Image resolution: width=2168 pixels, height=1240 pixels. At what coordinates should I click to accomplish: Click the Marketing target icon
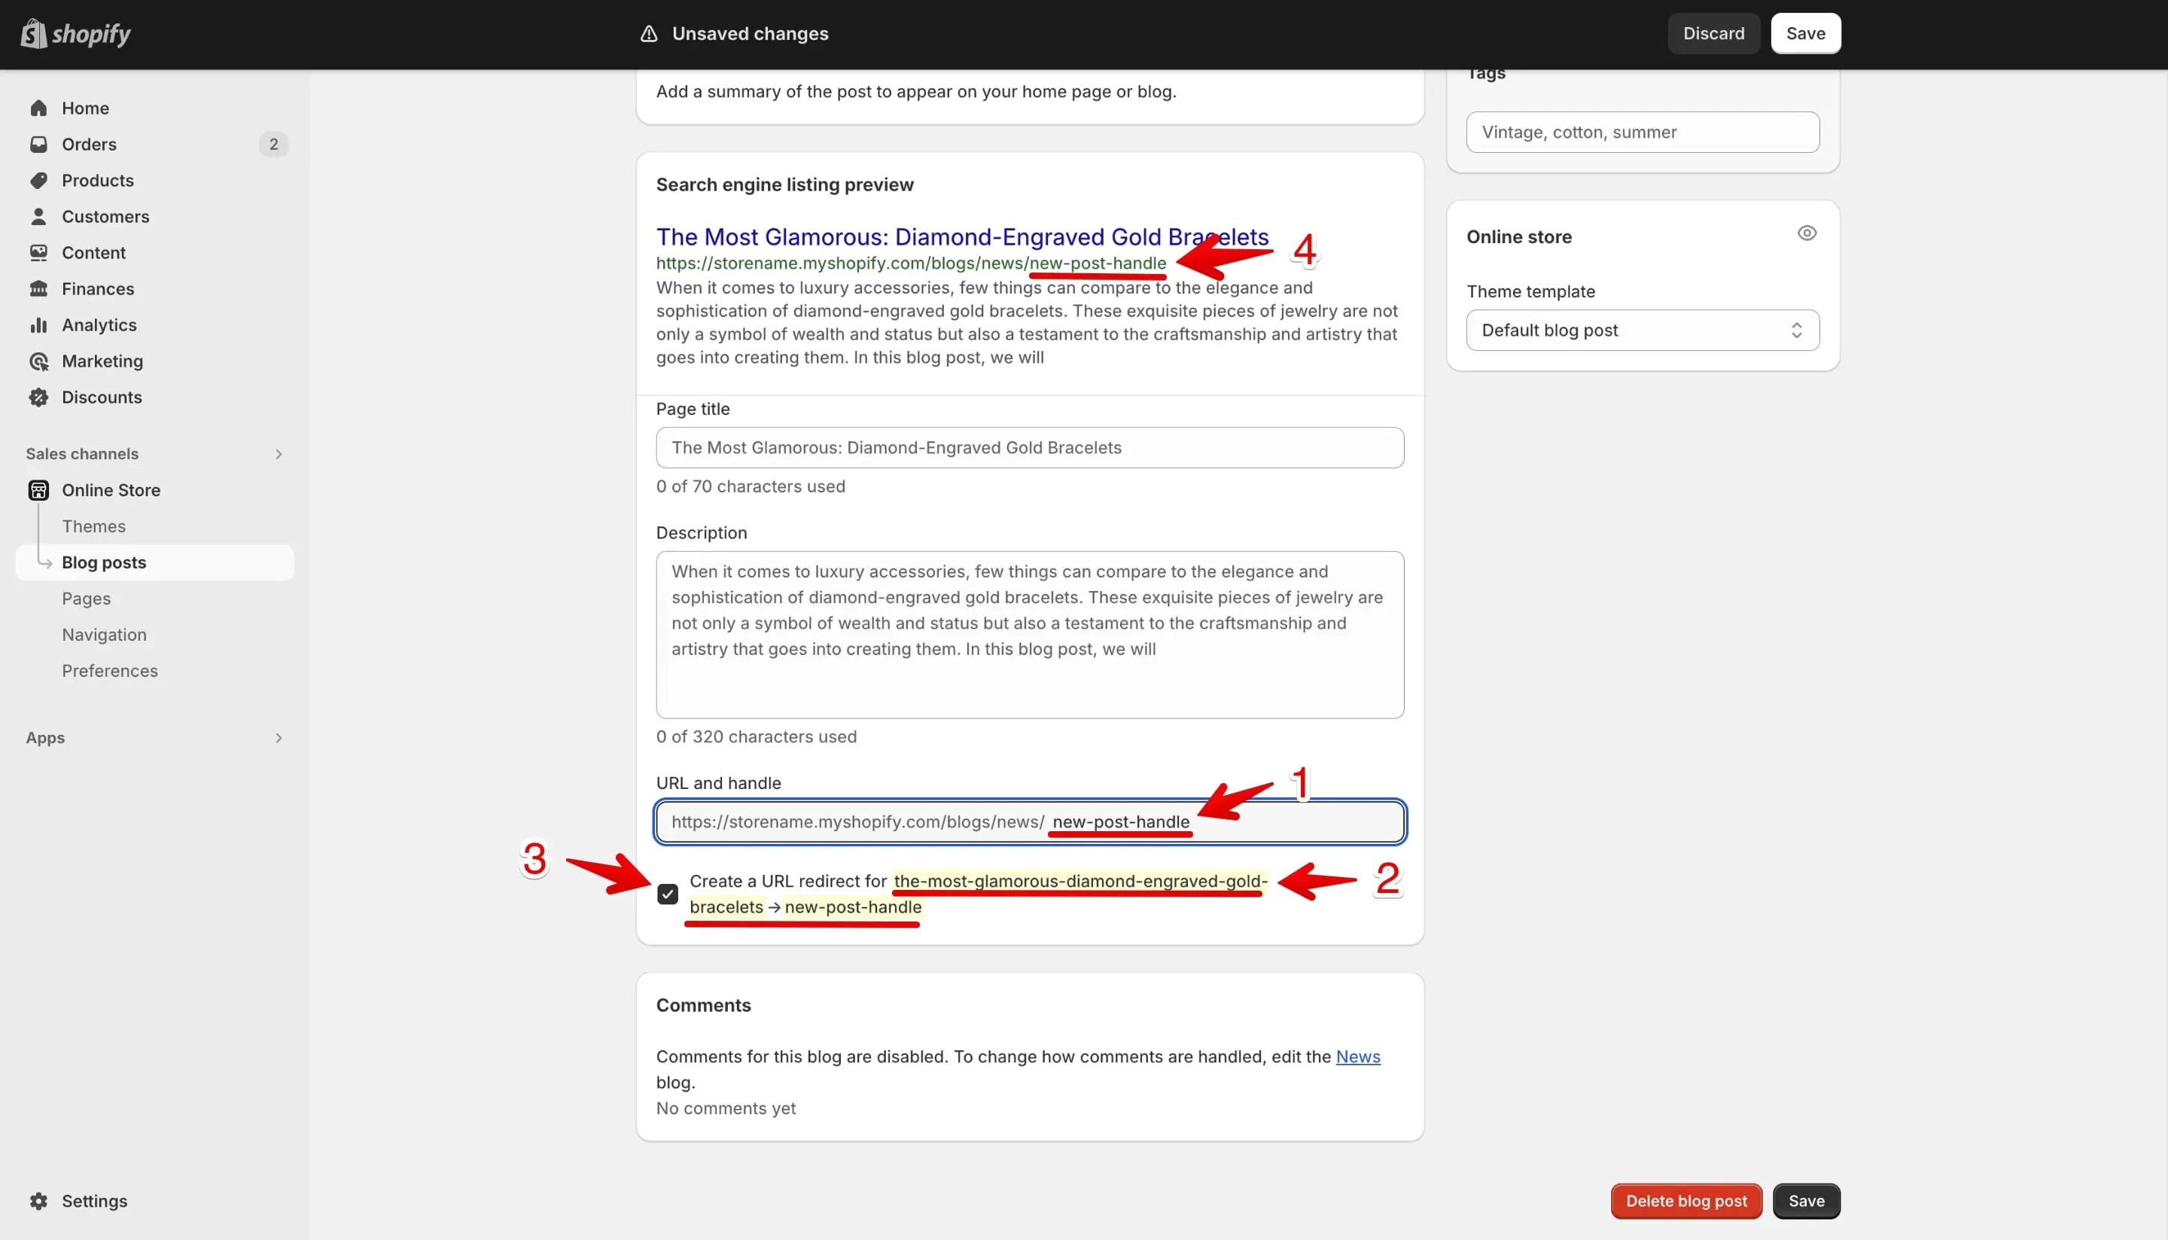(x=38, y=361)
